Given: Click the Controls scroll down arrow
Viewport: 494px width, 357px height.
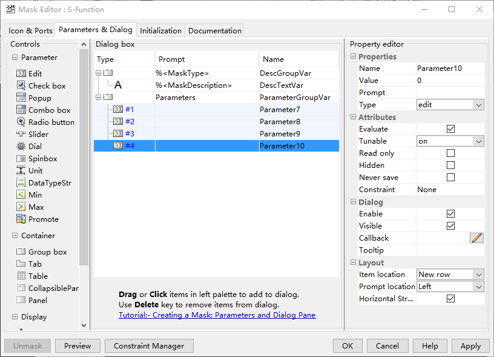Looking at the screenshot, I should coord(84,325).
